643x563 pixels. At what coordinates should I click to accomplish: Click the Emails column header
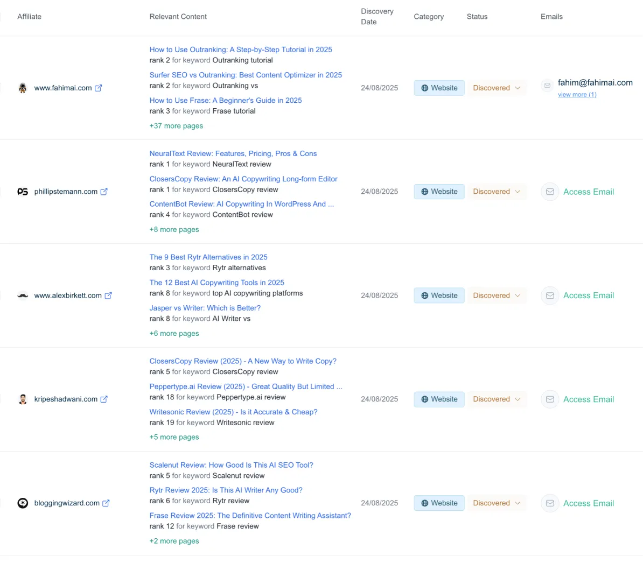551,16
